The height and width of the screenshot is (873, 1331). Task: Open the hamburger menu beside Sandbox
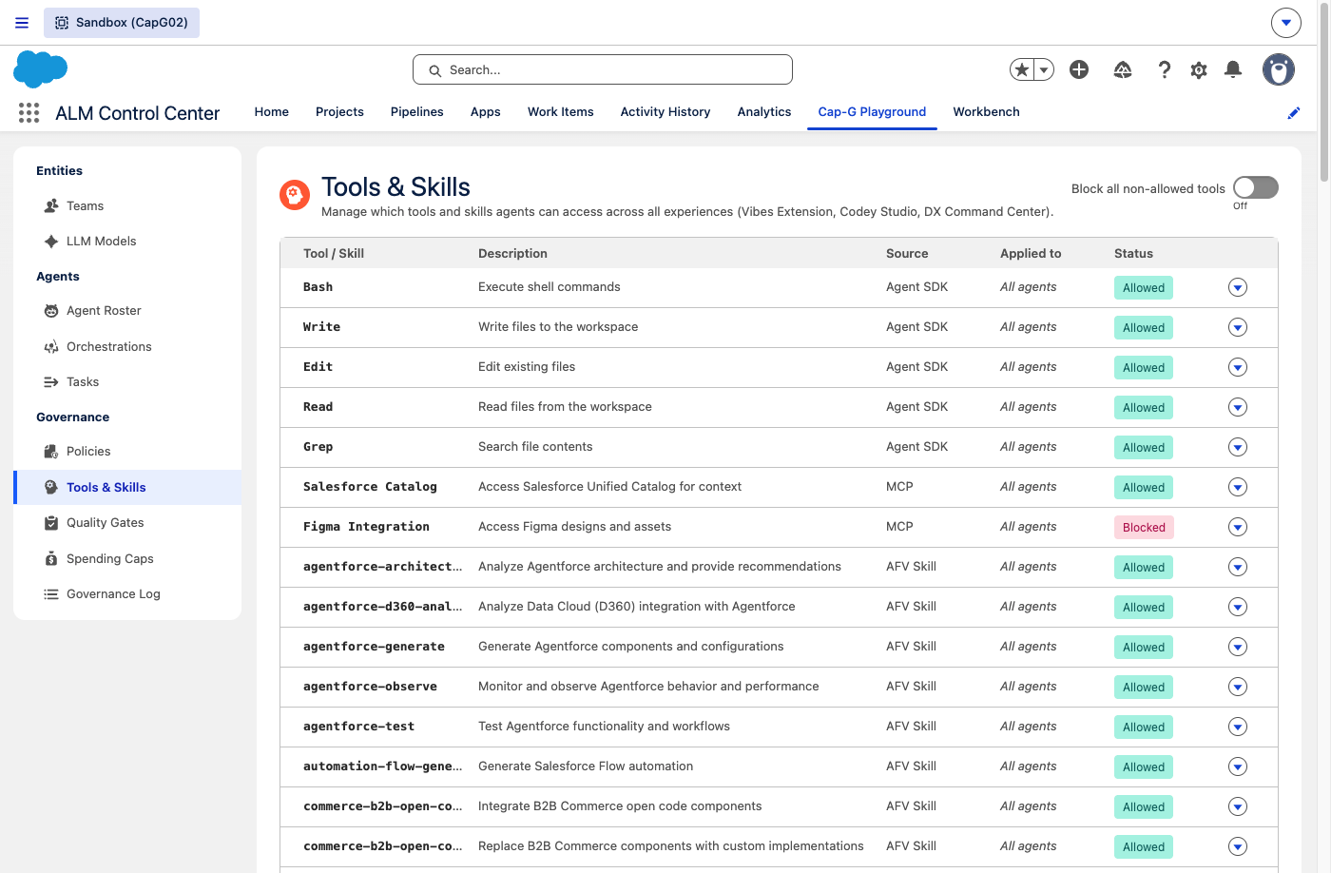coord(22,23)
